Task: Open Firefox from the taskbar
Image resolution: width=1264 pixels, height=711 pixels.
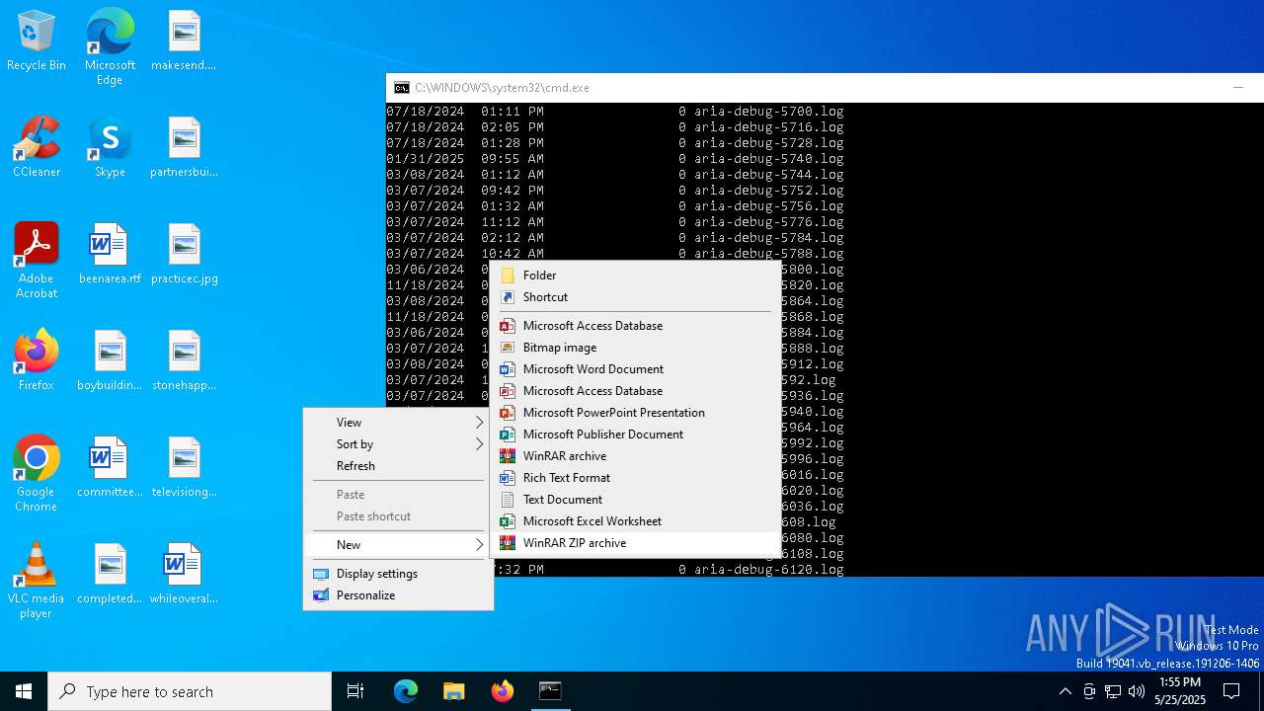Action: pyautogui.click(x=503, y=691)
